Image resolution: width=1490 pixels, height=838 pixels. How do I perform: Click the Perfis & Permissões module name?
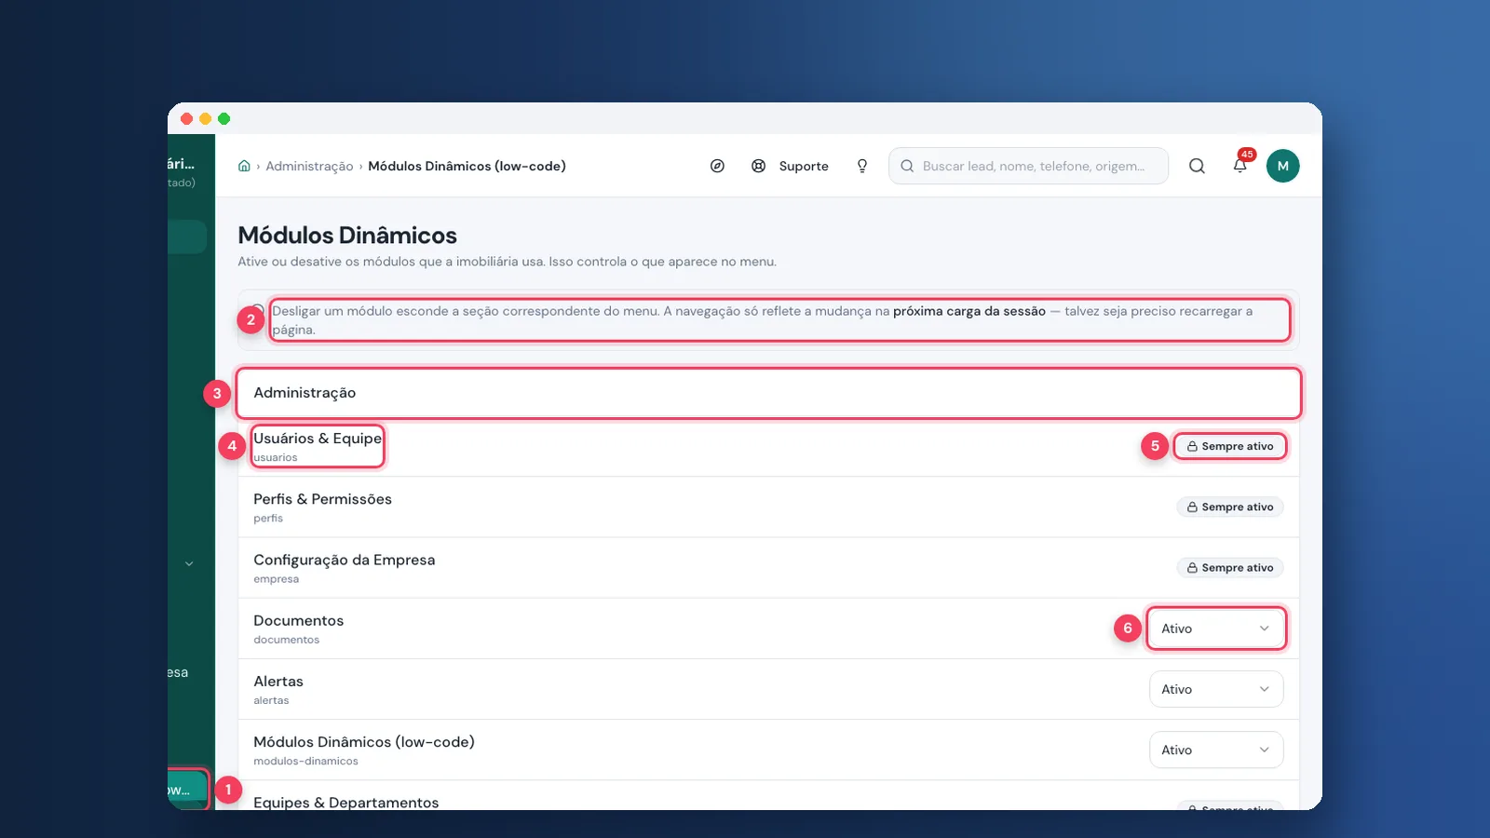point(322,499)
